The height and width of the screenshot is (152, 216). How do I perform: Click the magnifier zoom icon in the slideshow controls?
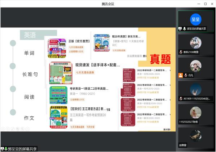[22, 129]
